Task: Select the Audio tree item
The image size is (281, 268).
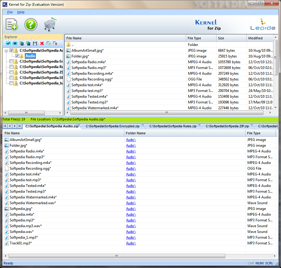Action: click(x=30, y=56)
